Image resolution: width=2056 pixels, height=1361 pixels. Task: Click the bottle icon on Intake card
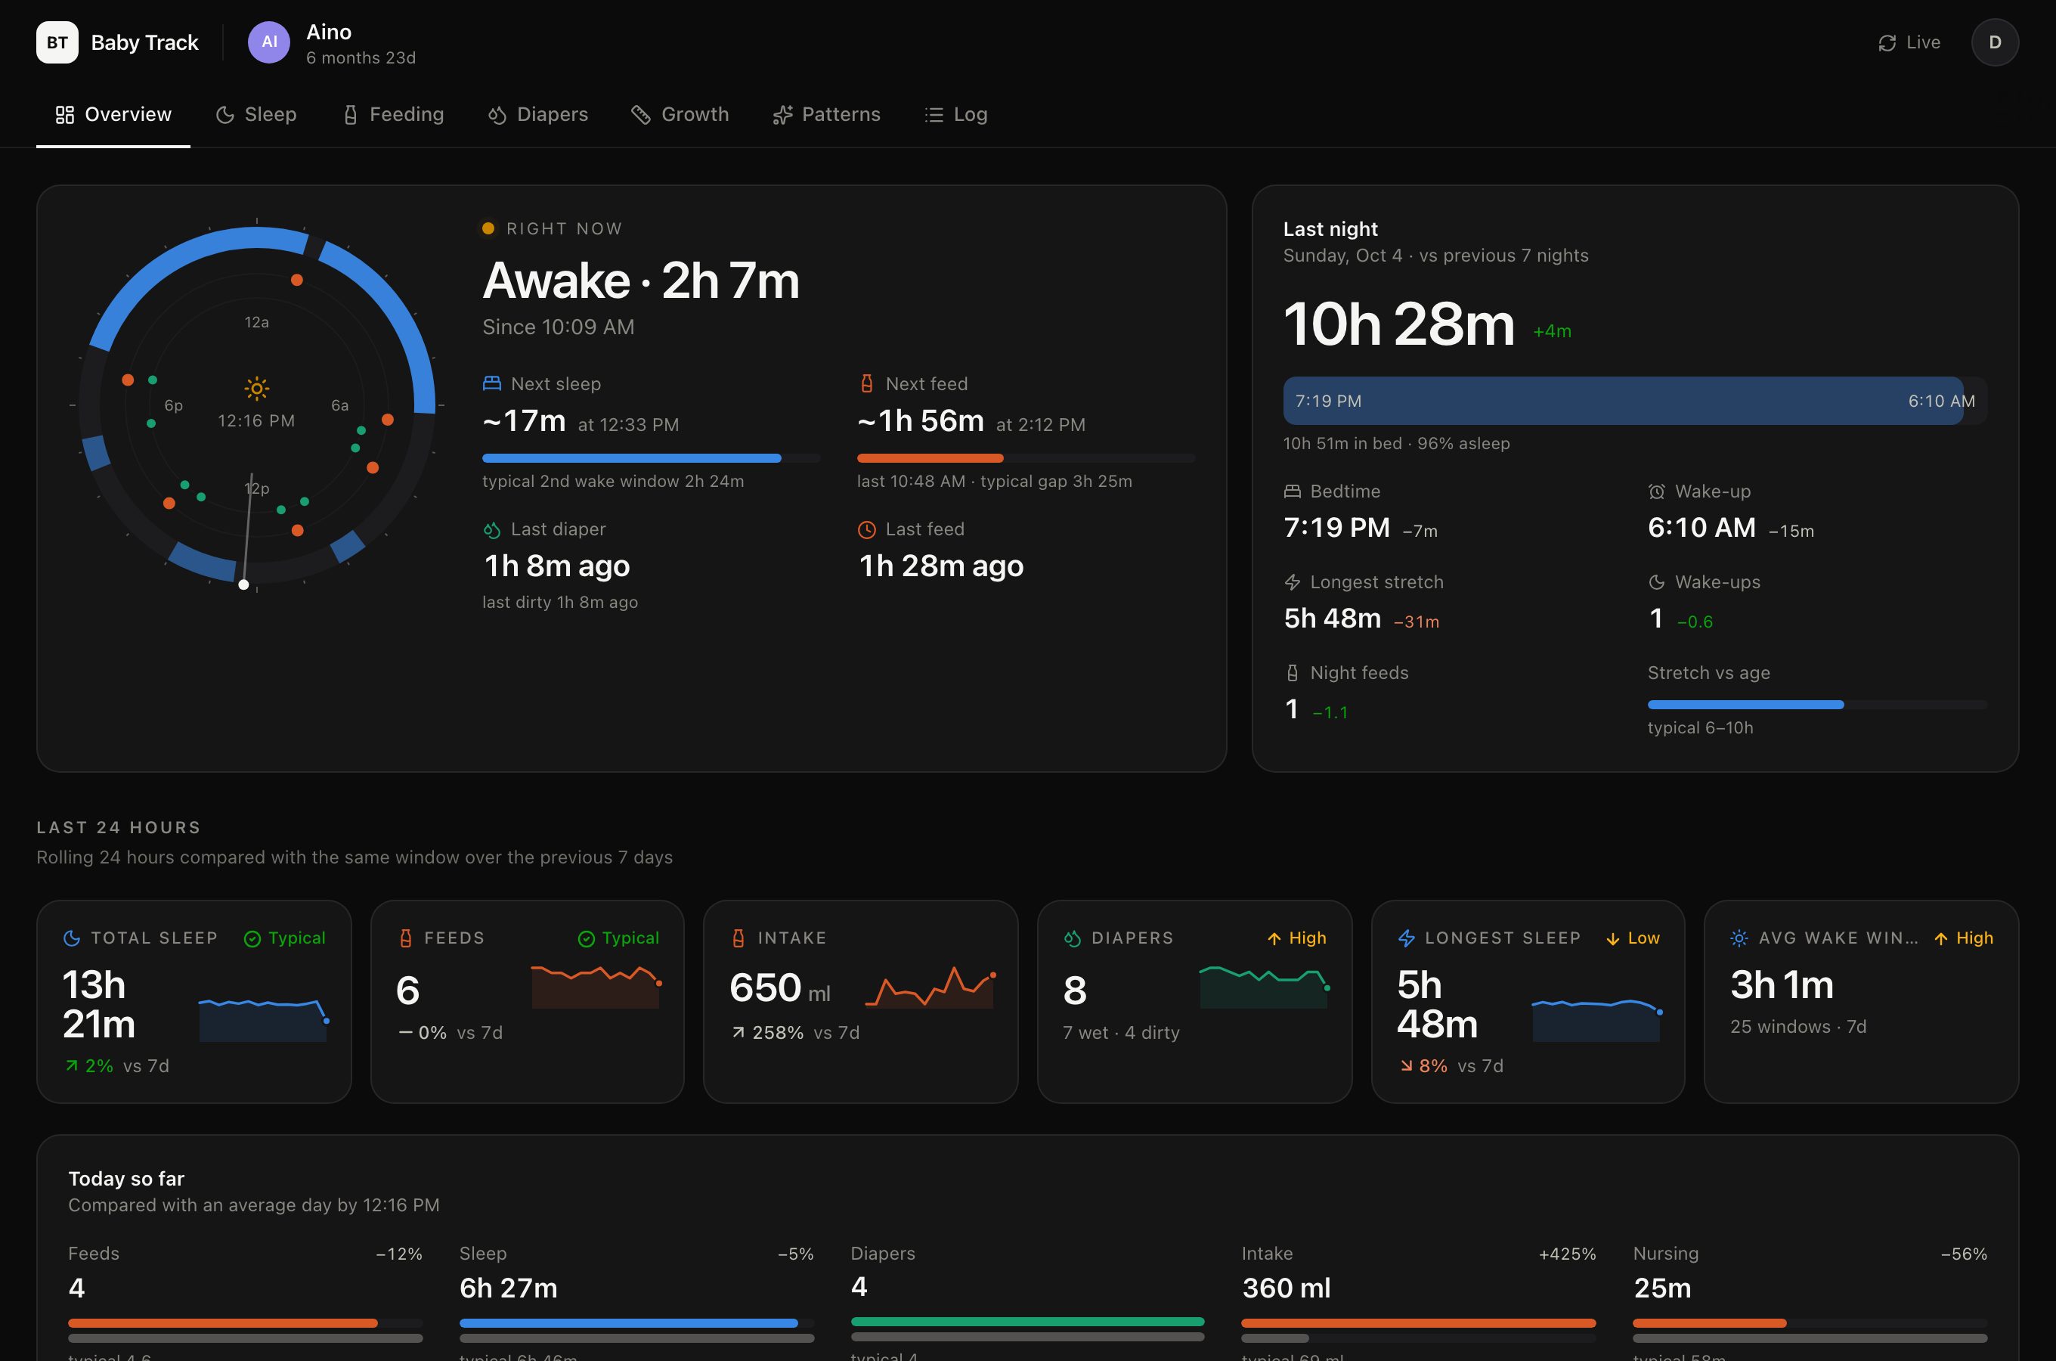pos(738,938)
